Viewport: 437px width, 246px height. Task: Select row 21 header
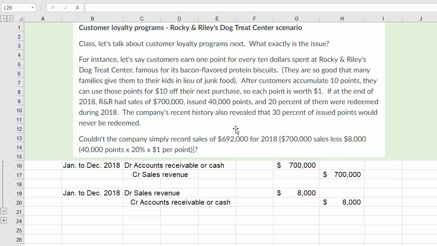click(x=19, y=212)
